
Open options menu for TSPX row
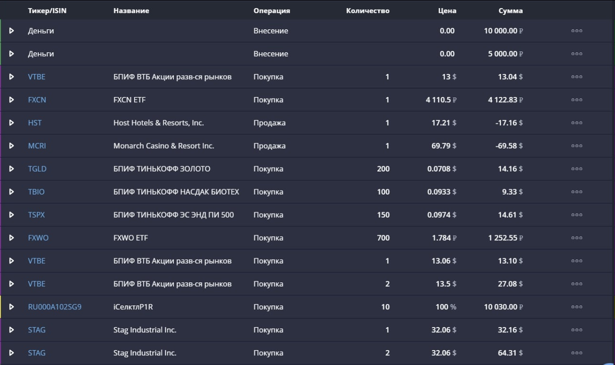point(577,215)
